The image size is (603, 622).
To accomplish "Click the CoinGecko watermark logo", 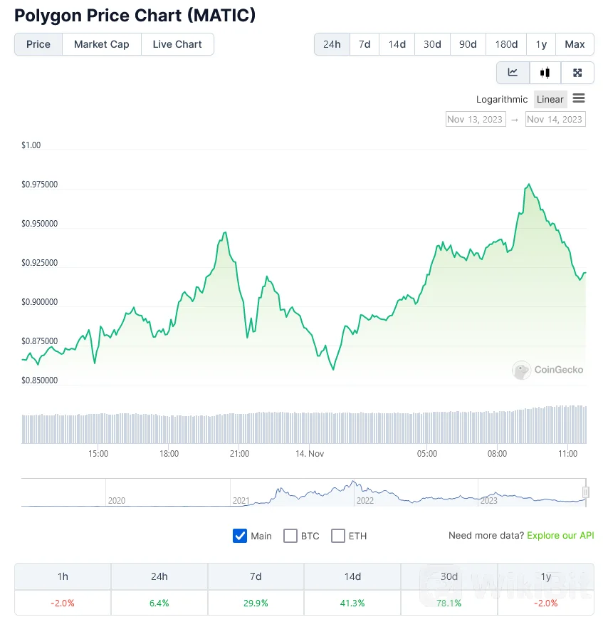I will point(547,370).
